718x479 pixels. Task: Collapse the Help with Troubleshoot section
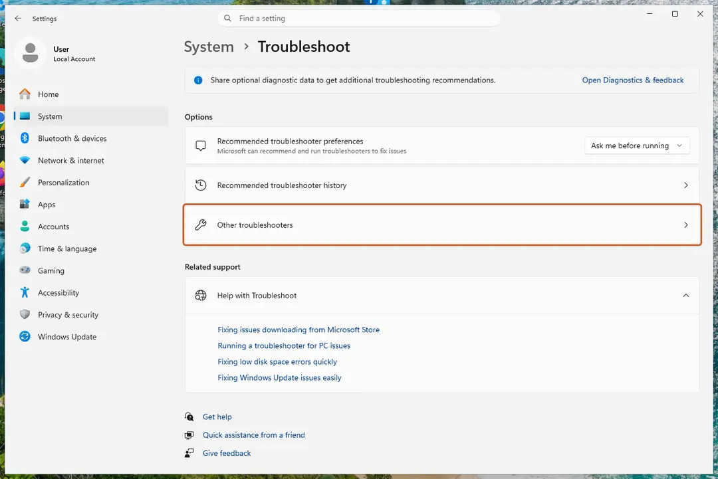[685, 295]
